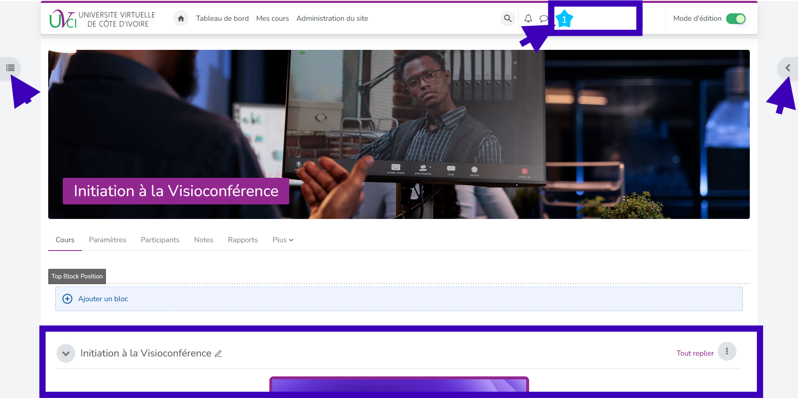Collapse the Initiation à la Visioconférence section
Image resolution: width=798 pixels, height=398 pixels.
[66, 354]
